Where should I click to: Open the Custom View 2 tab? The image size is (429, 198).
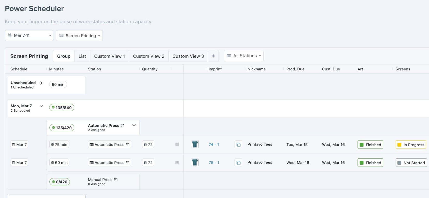149,56
